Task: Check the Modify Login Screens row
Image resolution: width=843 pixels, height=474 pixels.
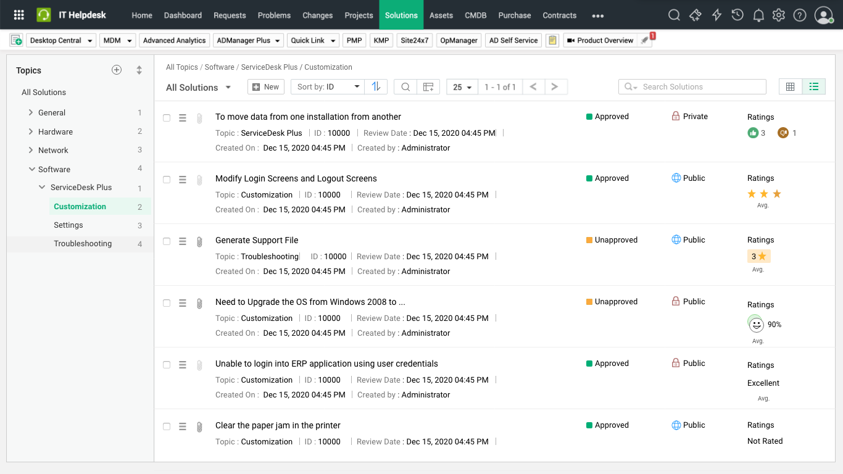Action: pos(167,179)
